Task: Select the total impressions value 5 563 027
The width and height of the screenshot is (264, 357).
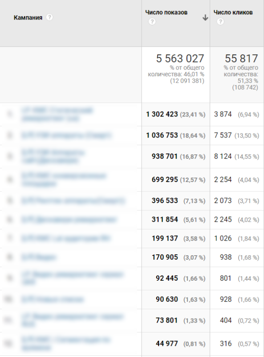Action: [180, 58]
